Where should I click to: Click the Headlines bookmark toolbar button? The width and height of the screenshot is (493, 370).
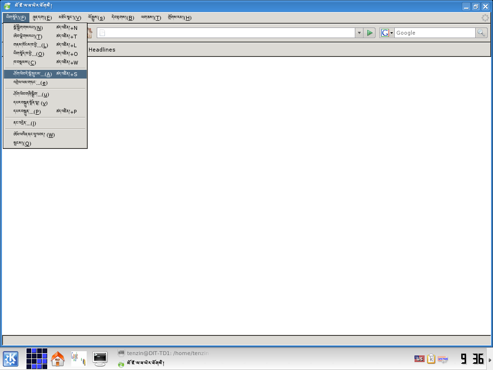[102, 50]
